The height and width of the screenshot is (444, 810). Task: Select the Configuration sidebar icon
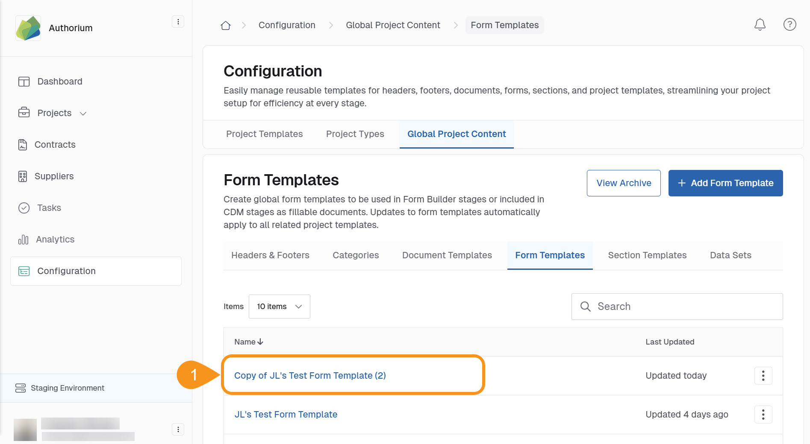click(x=24, y=271)
